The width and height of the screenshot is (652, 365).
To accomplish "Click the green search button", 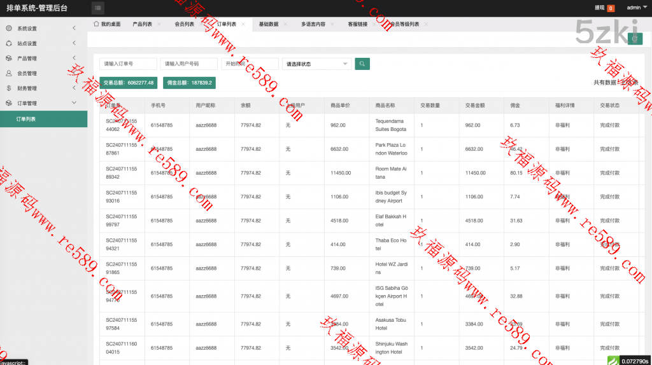I will point(362,64).
